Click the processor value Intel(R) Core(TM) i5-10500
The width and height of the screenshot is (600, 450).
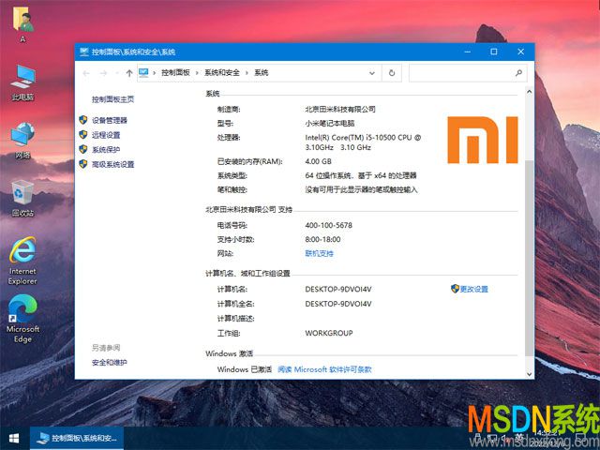click(x=363, y=142)
